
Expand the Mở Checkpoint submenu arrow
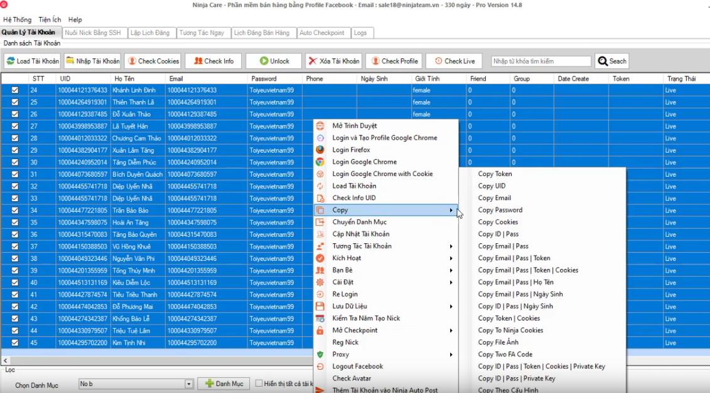(451, 330)
